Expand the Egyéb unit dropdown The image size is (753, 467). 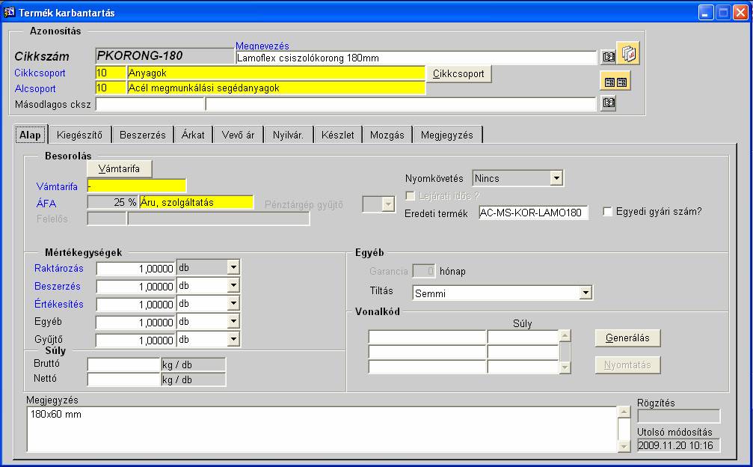233,321
